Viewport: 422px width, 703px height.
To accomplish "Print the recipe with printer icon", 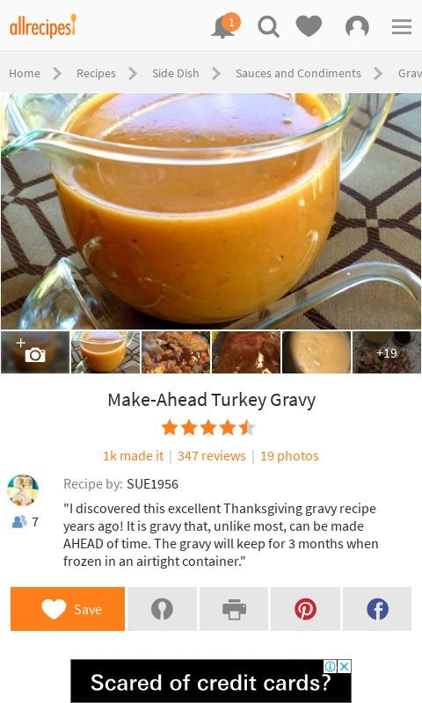I will 234,609.
